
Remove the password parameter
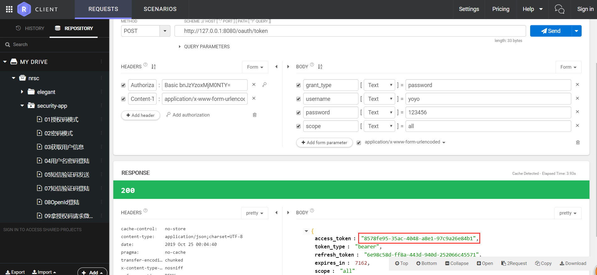click(577, 112)
